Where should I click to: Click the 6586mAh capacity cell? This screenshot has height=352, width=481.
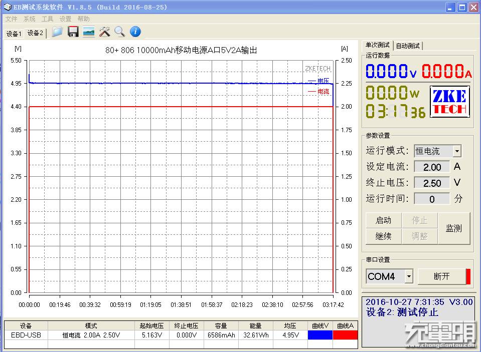point(221,335)
